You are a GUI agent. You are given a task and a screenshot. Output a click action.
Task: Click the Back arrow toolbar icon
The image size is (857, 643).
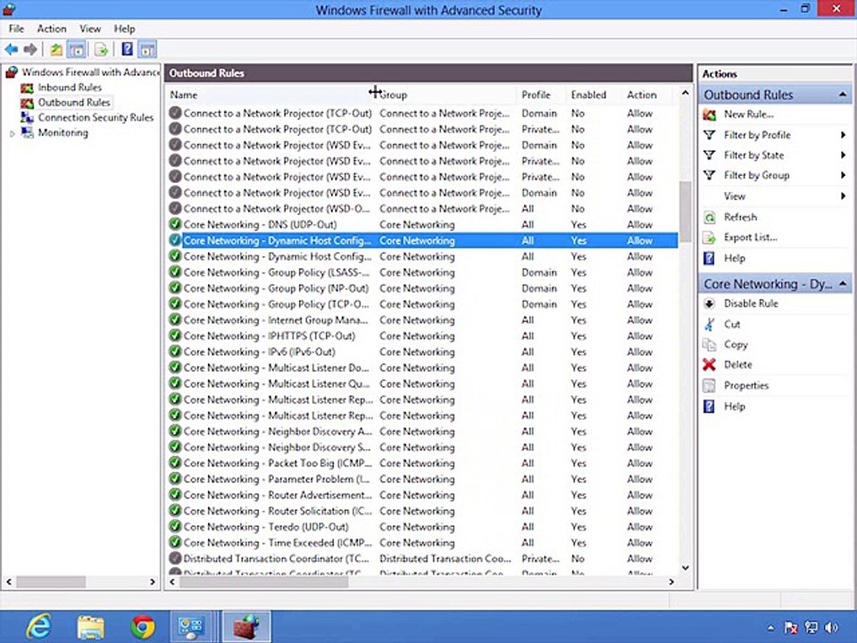(x=12, y=50)
